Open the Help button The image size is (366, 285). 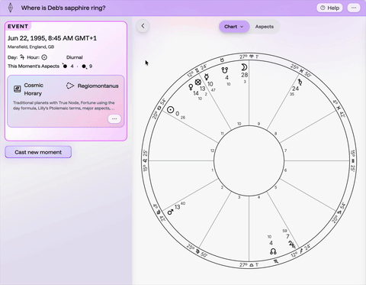(x=329, y=8)
